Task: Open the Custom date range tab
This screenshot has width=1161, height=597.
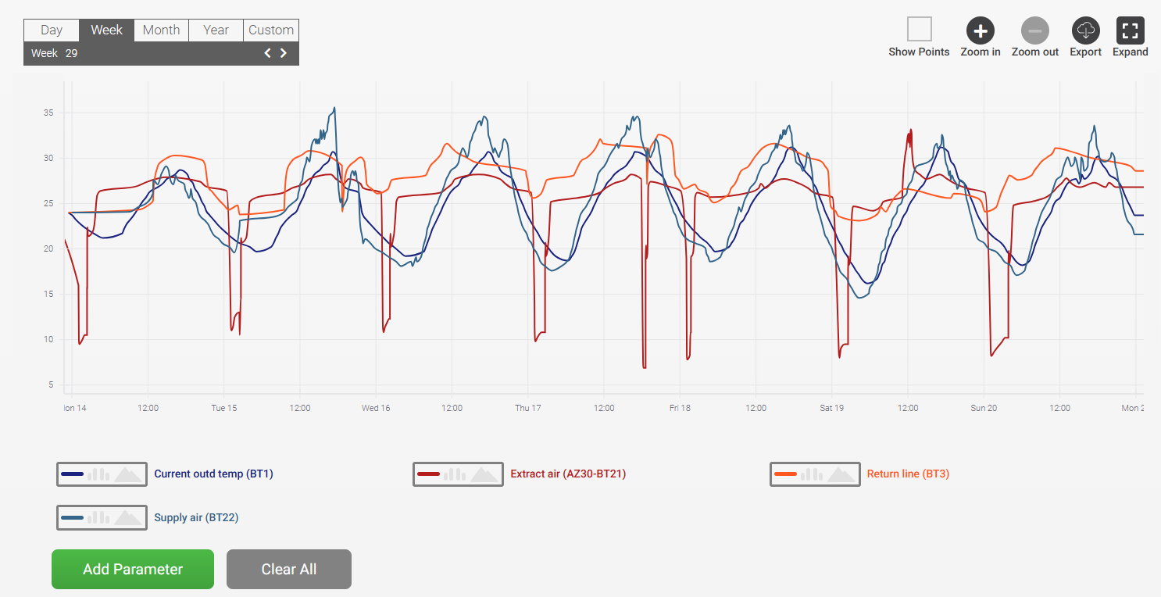Action: click(x=271, y=30)
